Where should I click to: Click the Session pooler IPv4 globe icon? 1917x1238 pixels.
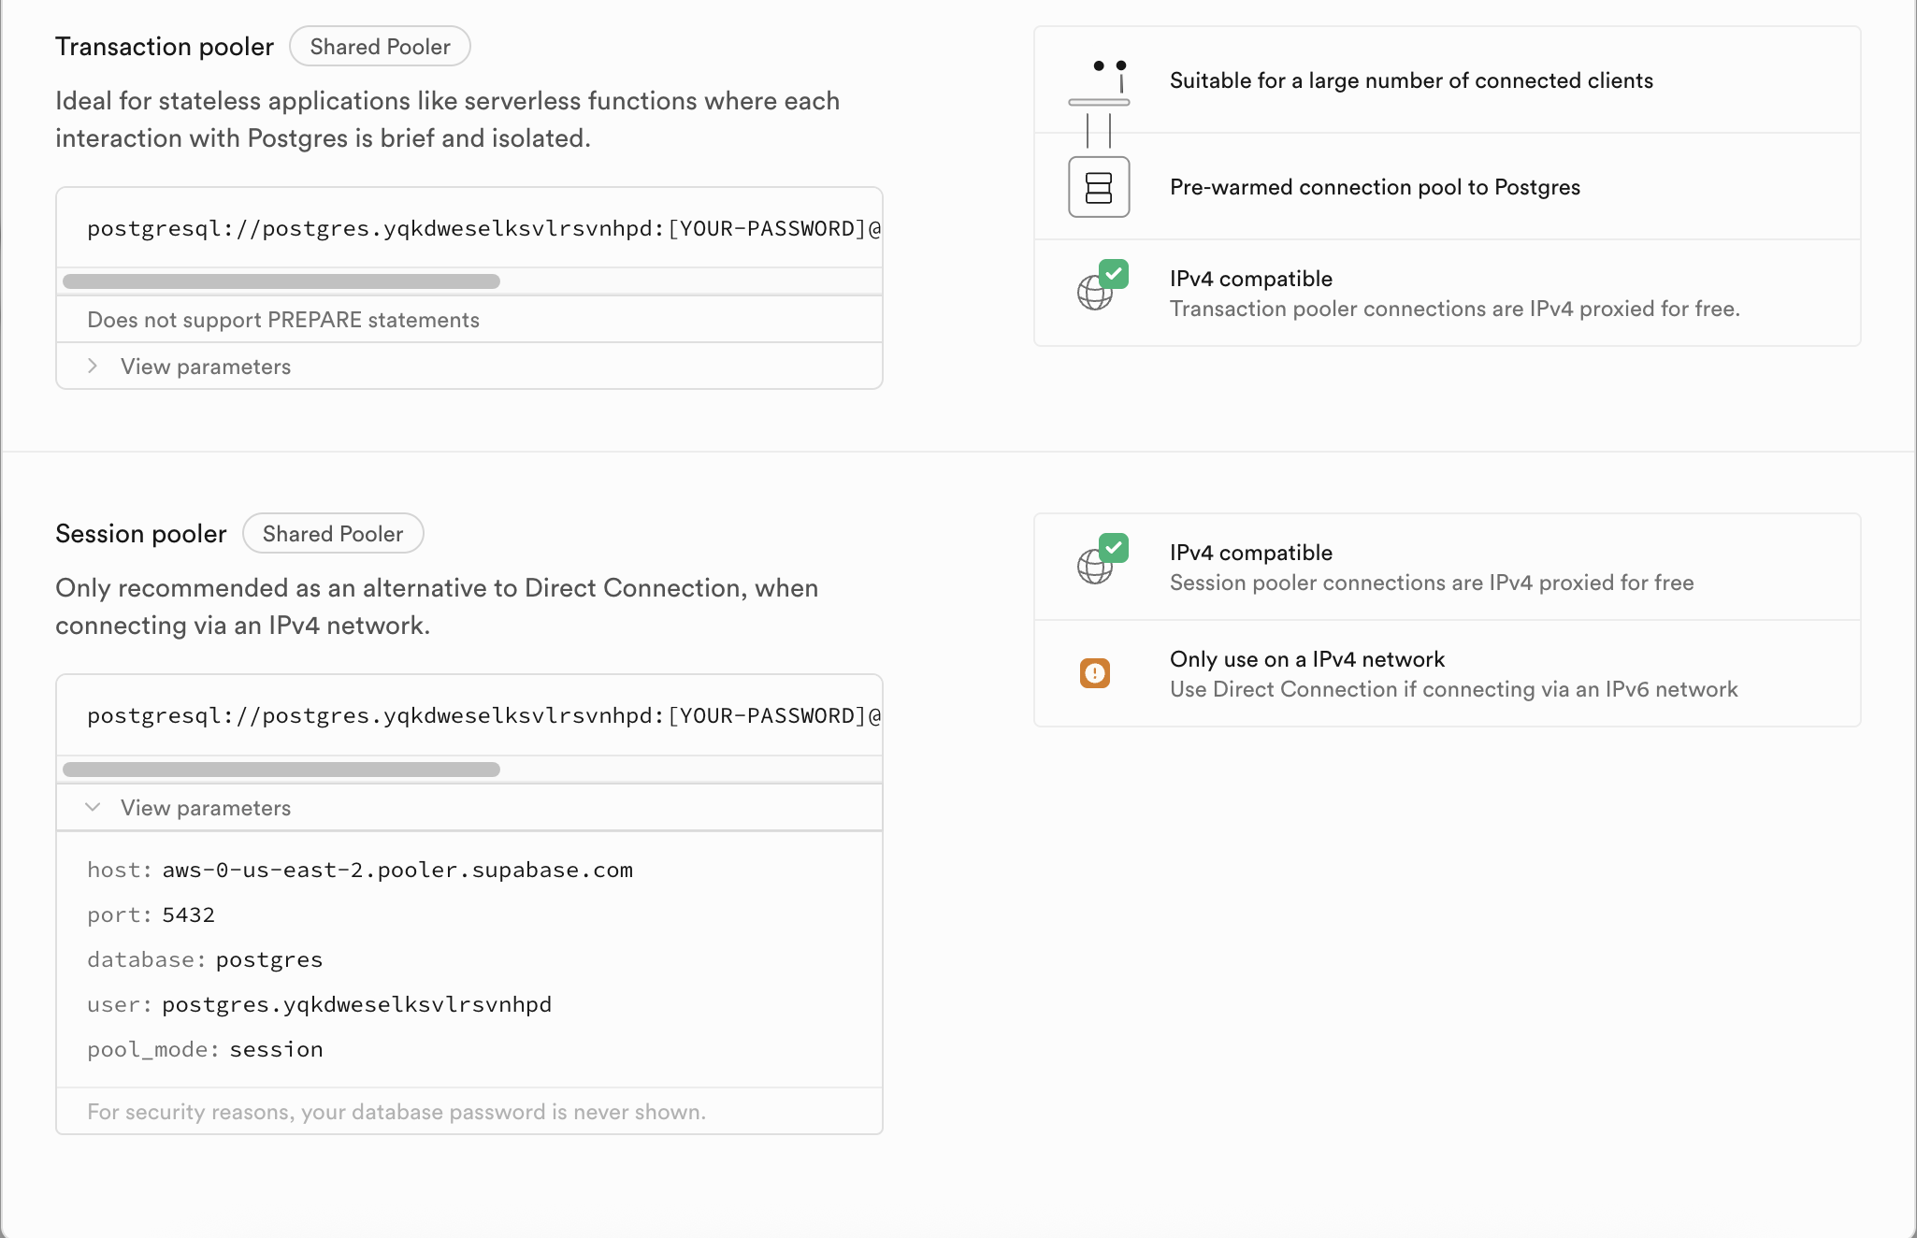pyautogui.click(x=1095, y=567)
